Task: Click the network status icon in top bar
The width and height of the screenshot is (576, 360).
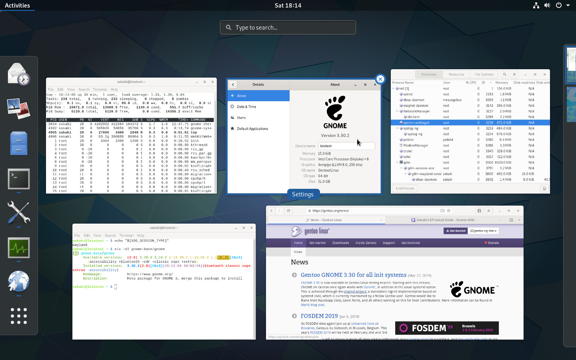Action: coord(536,5)
